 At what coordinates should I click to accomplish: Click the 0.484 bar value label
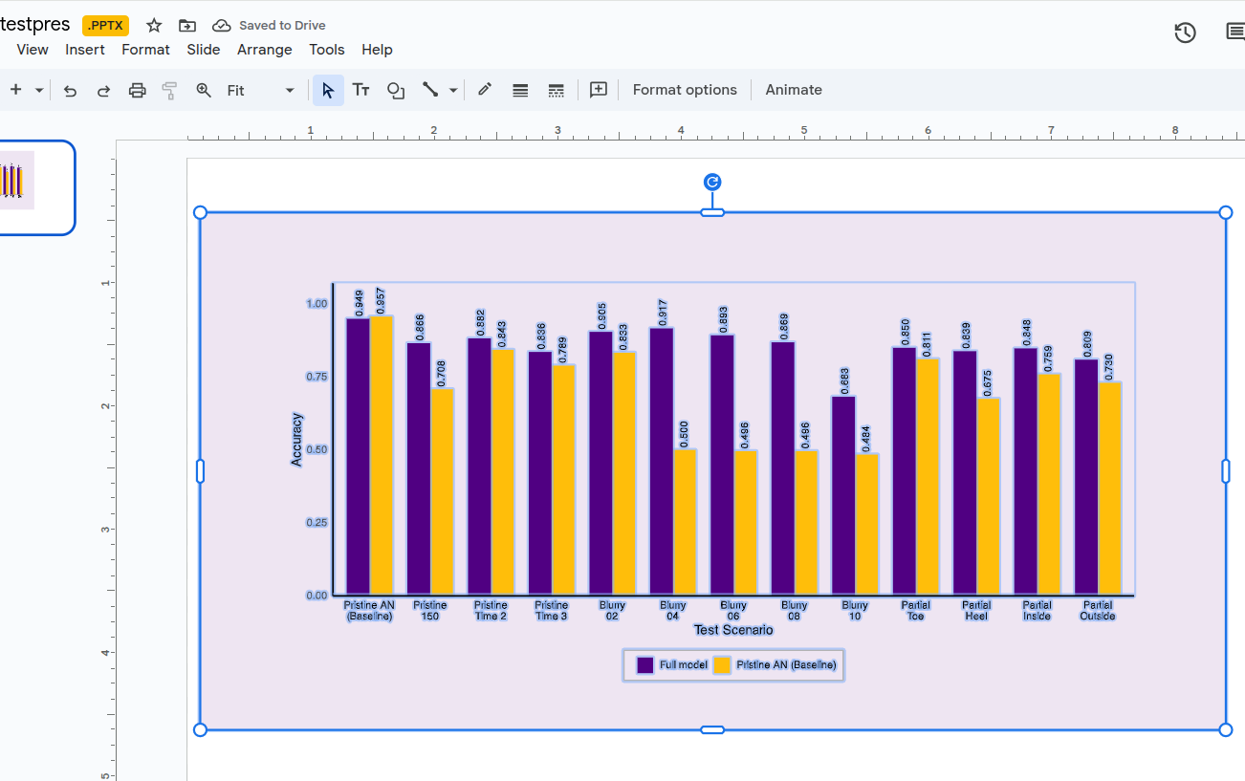866,439
